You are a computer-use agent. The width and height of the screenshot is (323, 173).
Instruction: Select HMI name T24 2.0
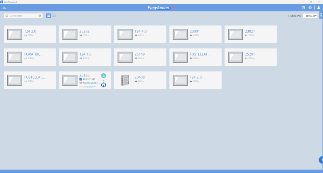pyautogui.click(x=196, y=77)
